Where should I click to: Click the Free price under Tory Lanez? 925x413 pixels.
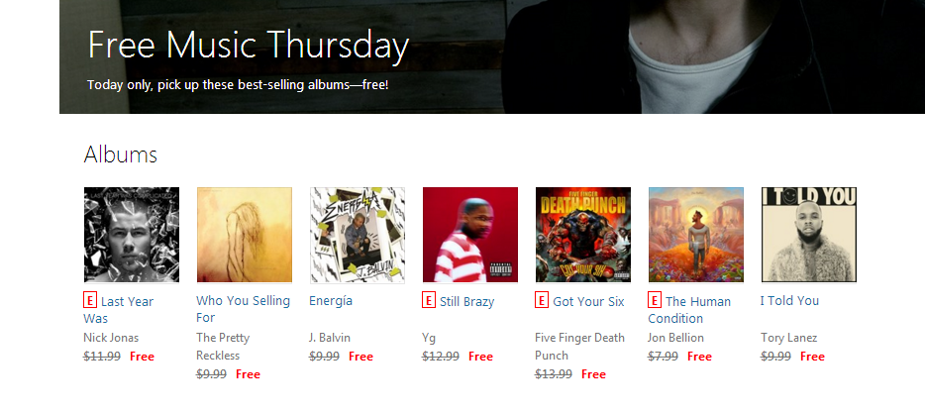point(812,357)
